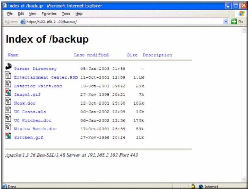Open the address bar dropdown arrow
Screen dimensions: 248x189
(226, 21)
